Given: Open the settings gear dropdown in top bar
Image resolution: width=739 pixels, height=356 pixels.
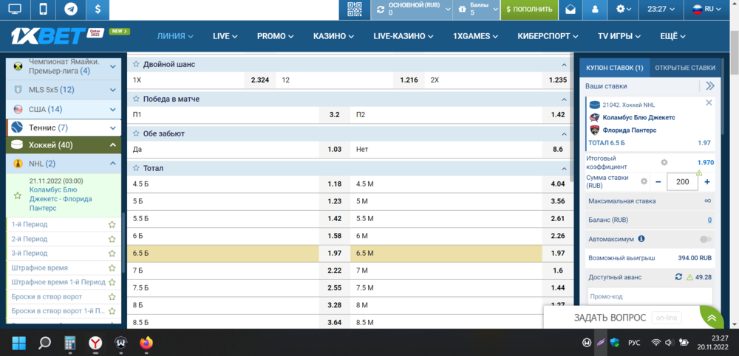Looking at the screenshot, I should 624,9.
